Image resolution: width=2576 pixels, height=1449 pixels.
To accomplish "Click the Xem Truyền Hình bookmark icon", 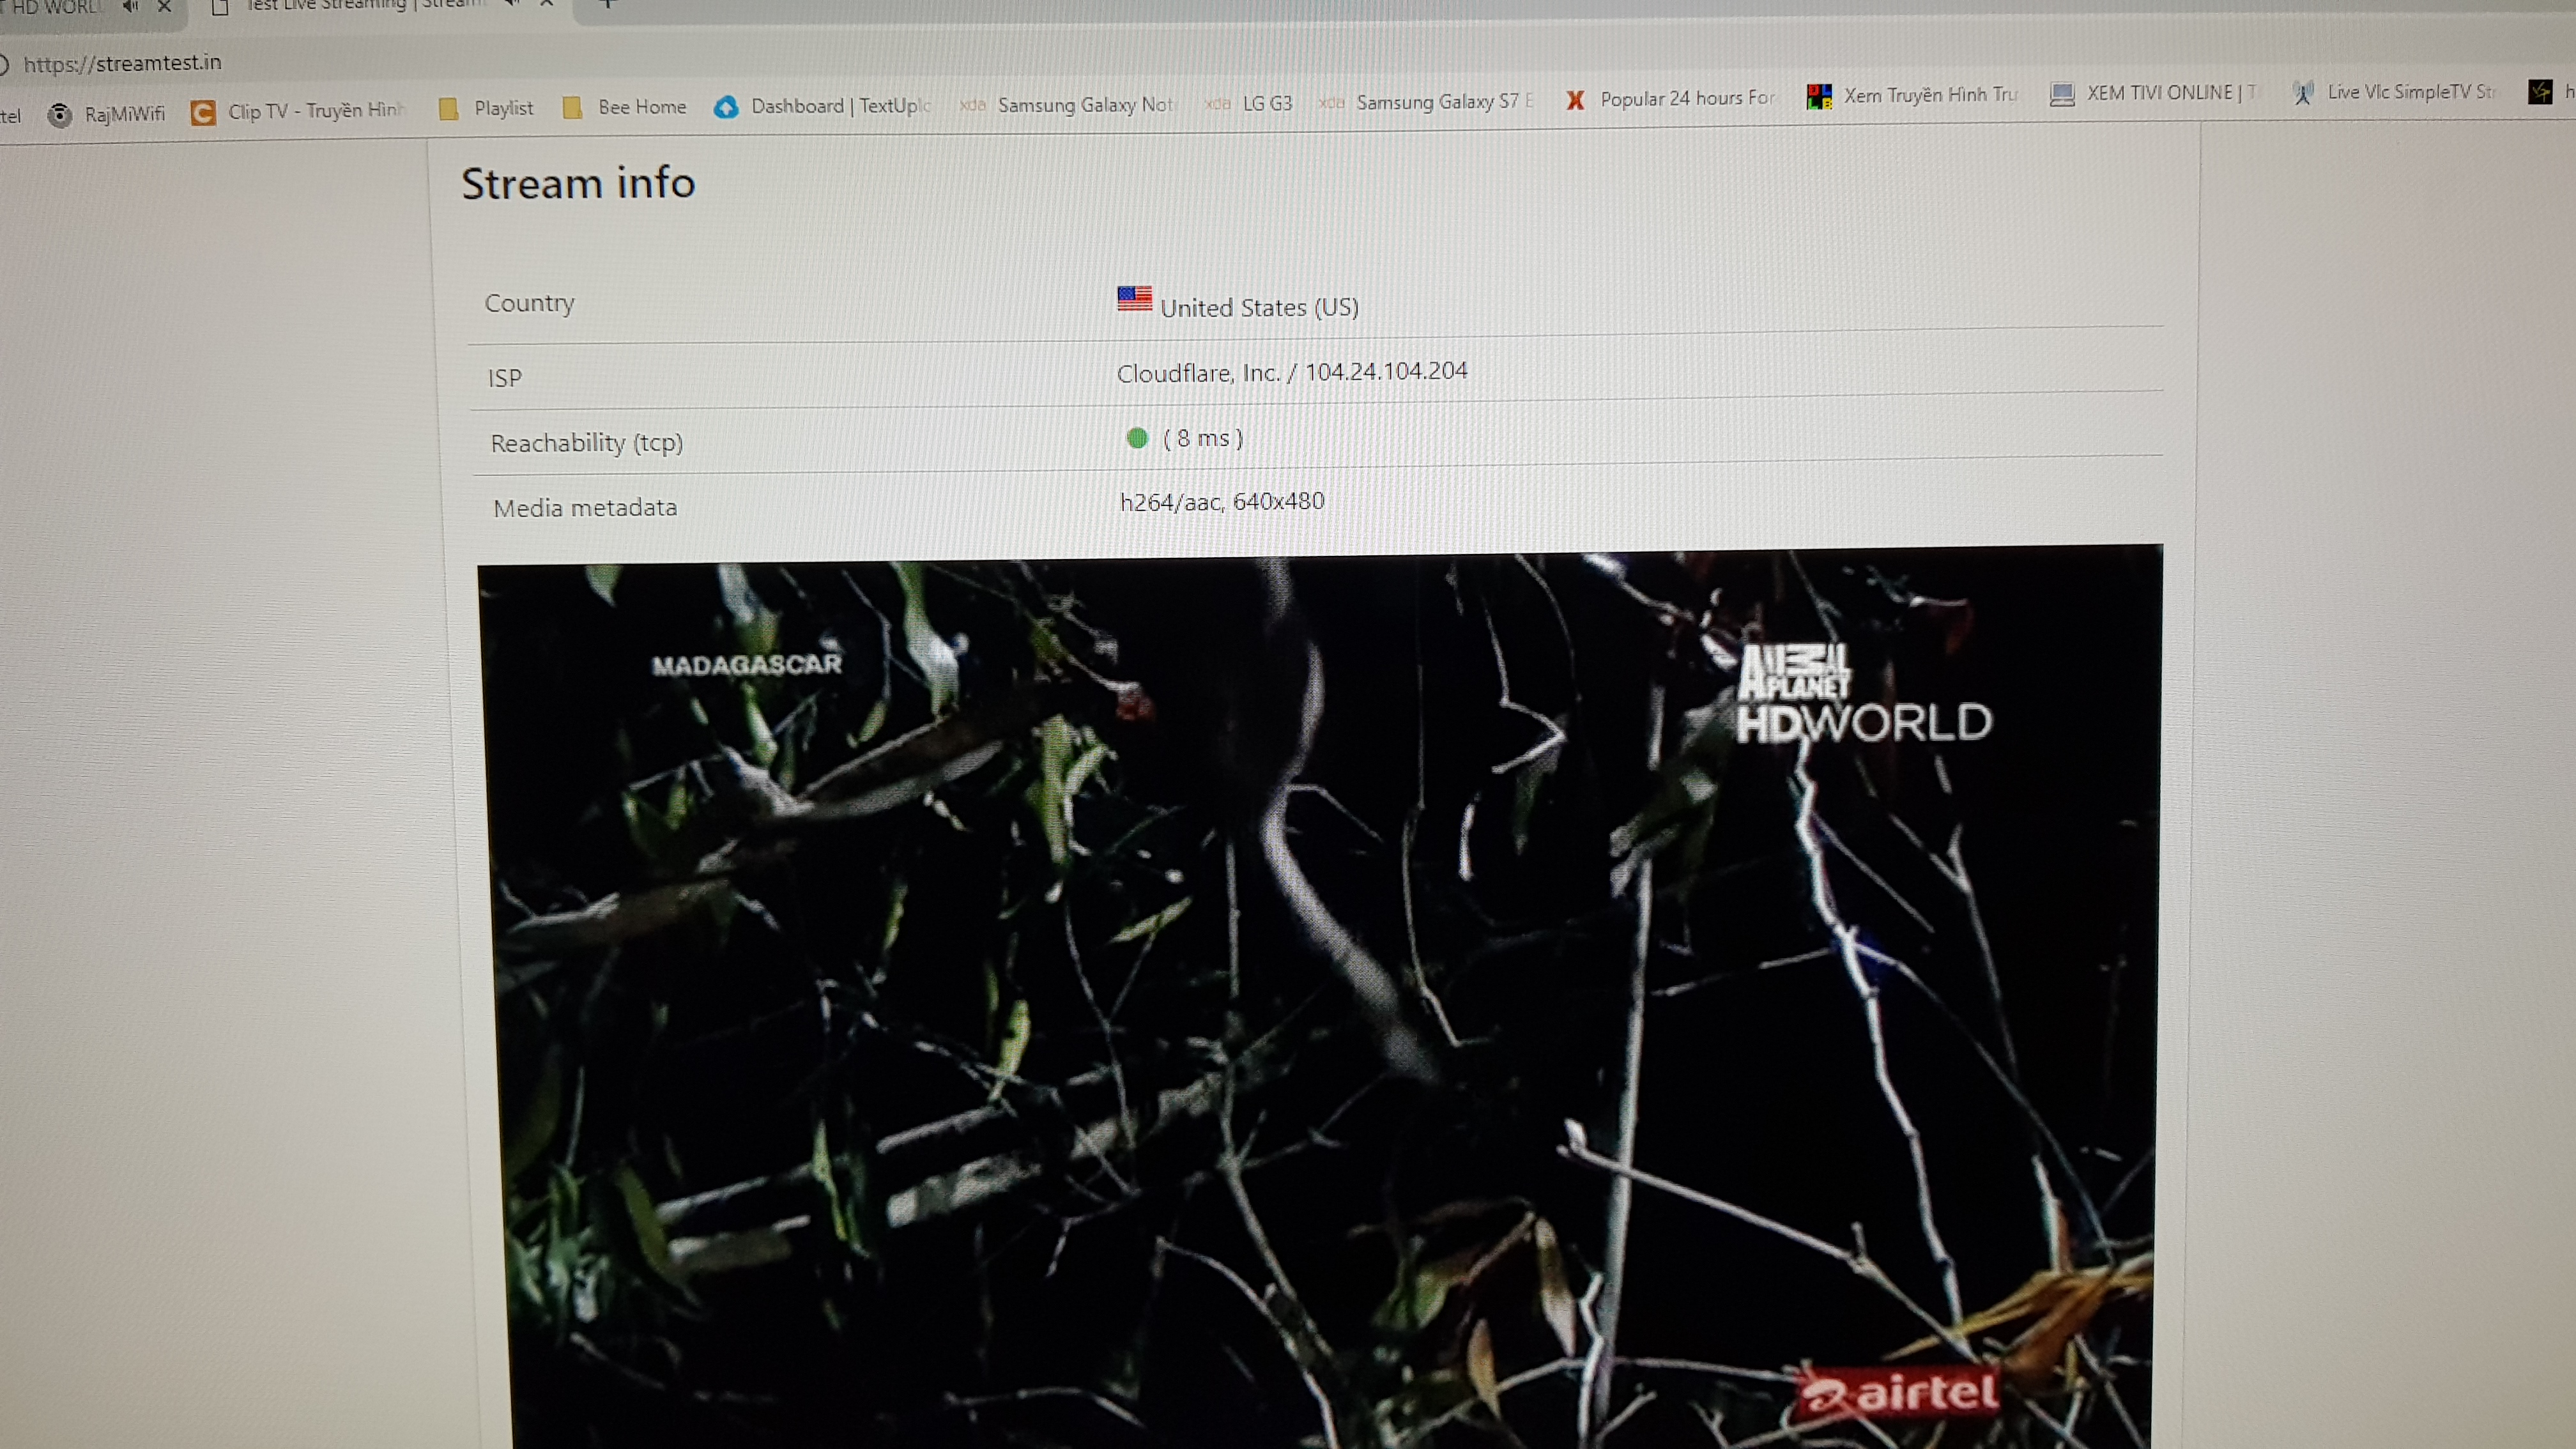I will pyautogui.click(x=1818, y=96).
